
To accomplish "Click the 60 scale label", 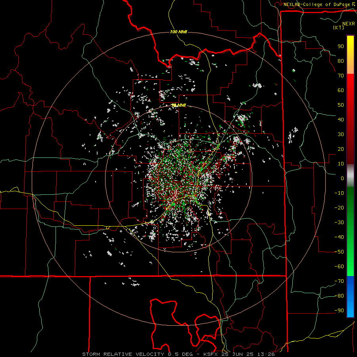I will [341, 90].
